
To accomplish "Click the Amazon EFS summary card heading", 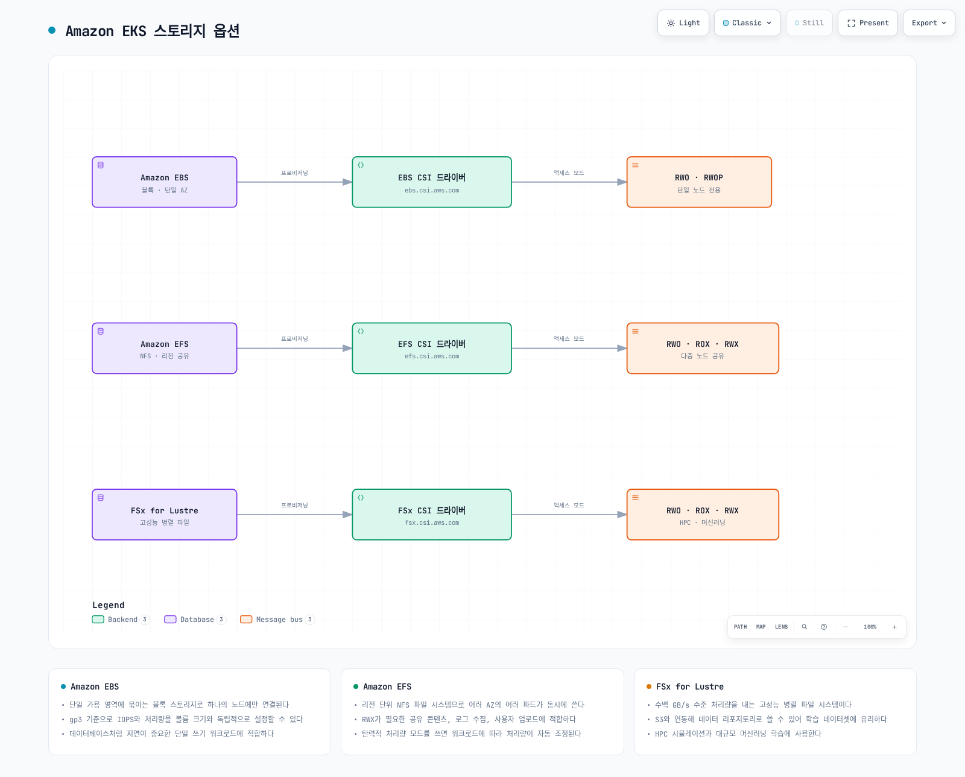I will tap(387, 687).
